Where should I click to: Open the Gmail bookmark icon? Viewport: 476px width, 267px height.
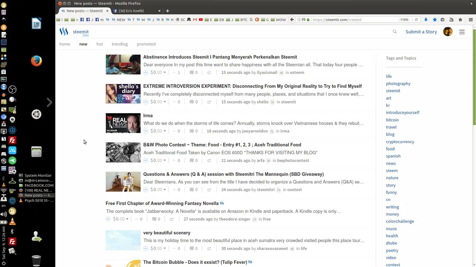194,20
